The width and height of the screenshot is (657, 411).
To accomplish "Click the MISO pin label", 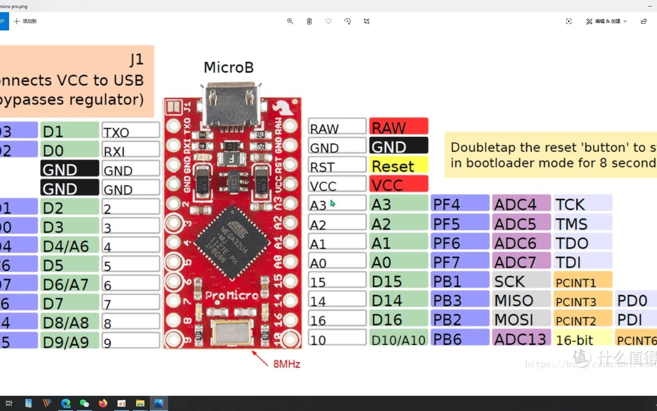I will 521,300.
